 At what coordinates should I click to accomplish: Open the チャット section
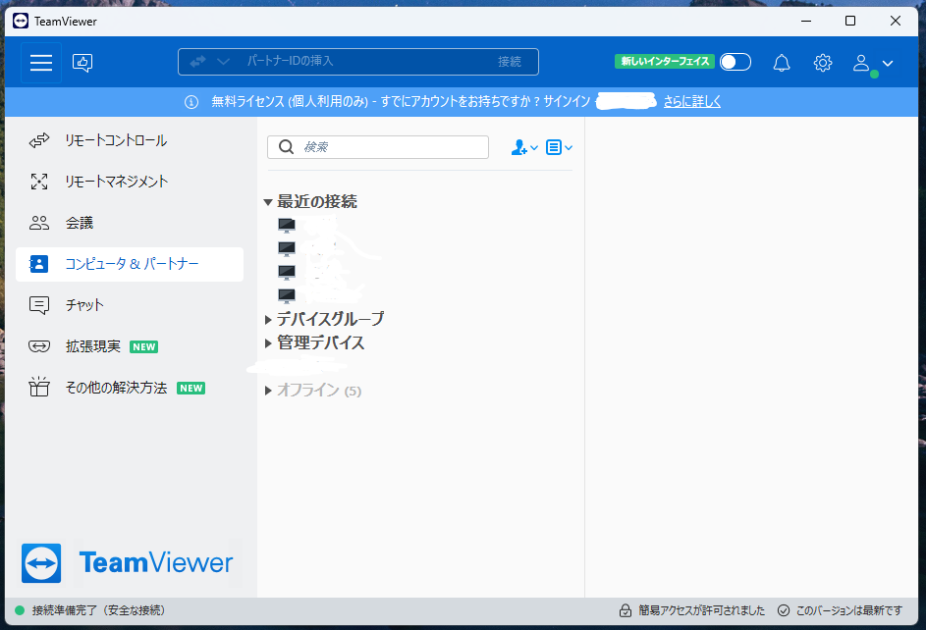click(x=84, y=305)
